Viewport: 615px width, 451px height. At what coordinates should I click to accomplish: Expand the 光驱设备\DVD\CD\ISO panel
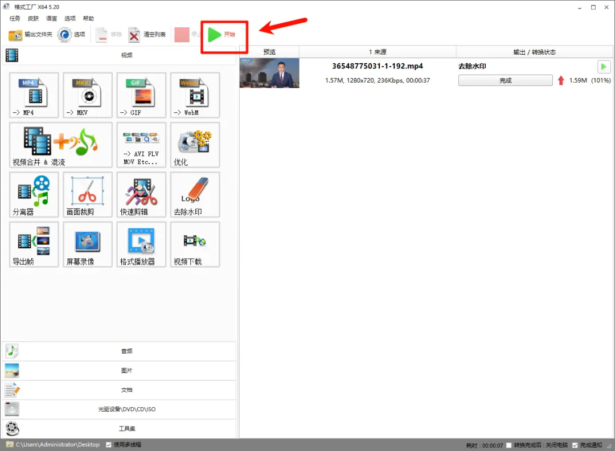(119, 409)
